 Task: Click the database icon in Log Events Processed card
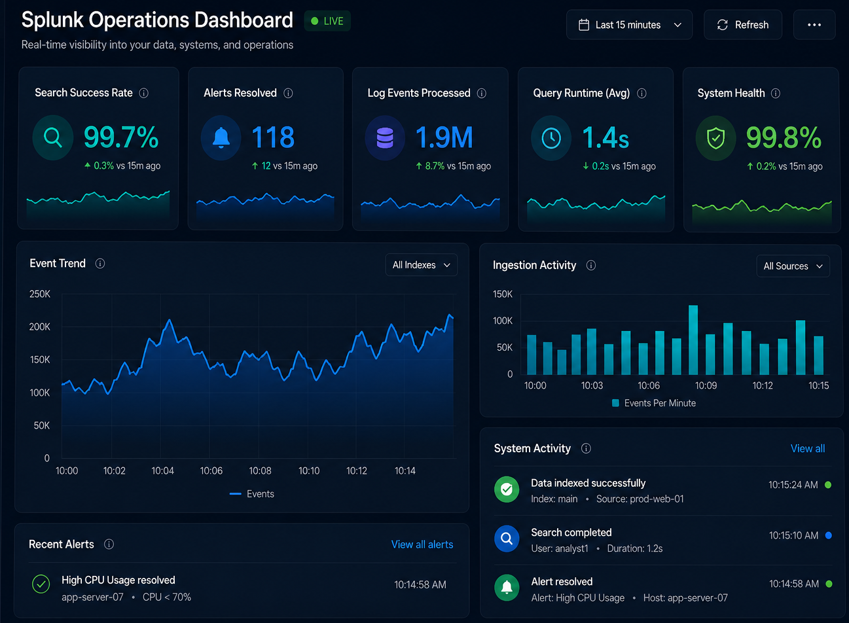[385, 137]
